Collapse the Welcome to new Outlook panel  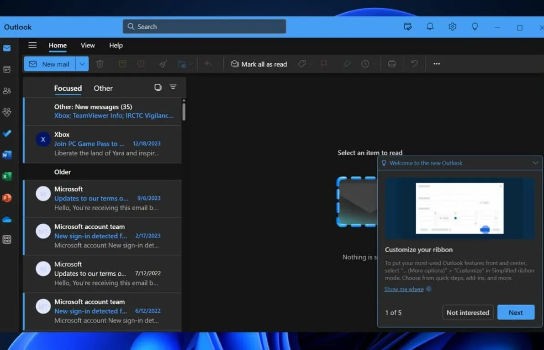point(535,163)
